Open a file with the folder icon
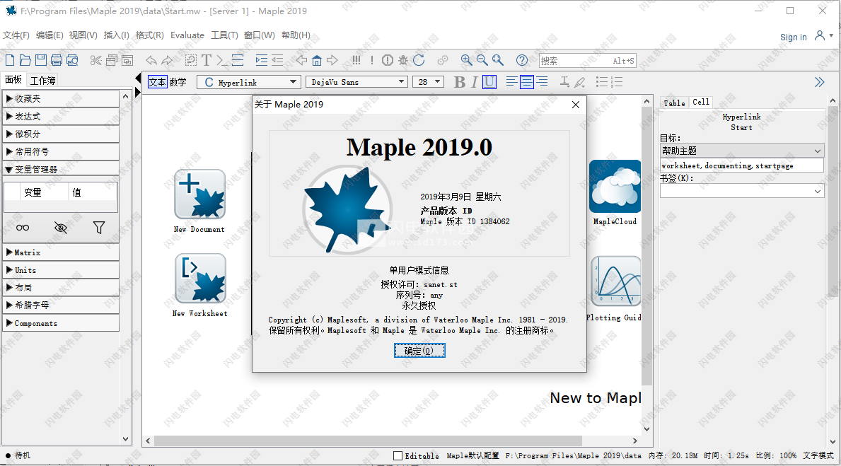The width and height of the screenshot is (841, 466). click(x=25, y=60)
